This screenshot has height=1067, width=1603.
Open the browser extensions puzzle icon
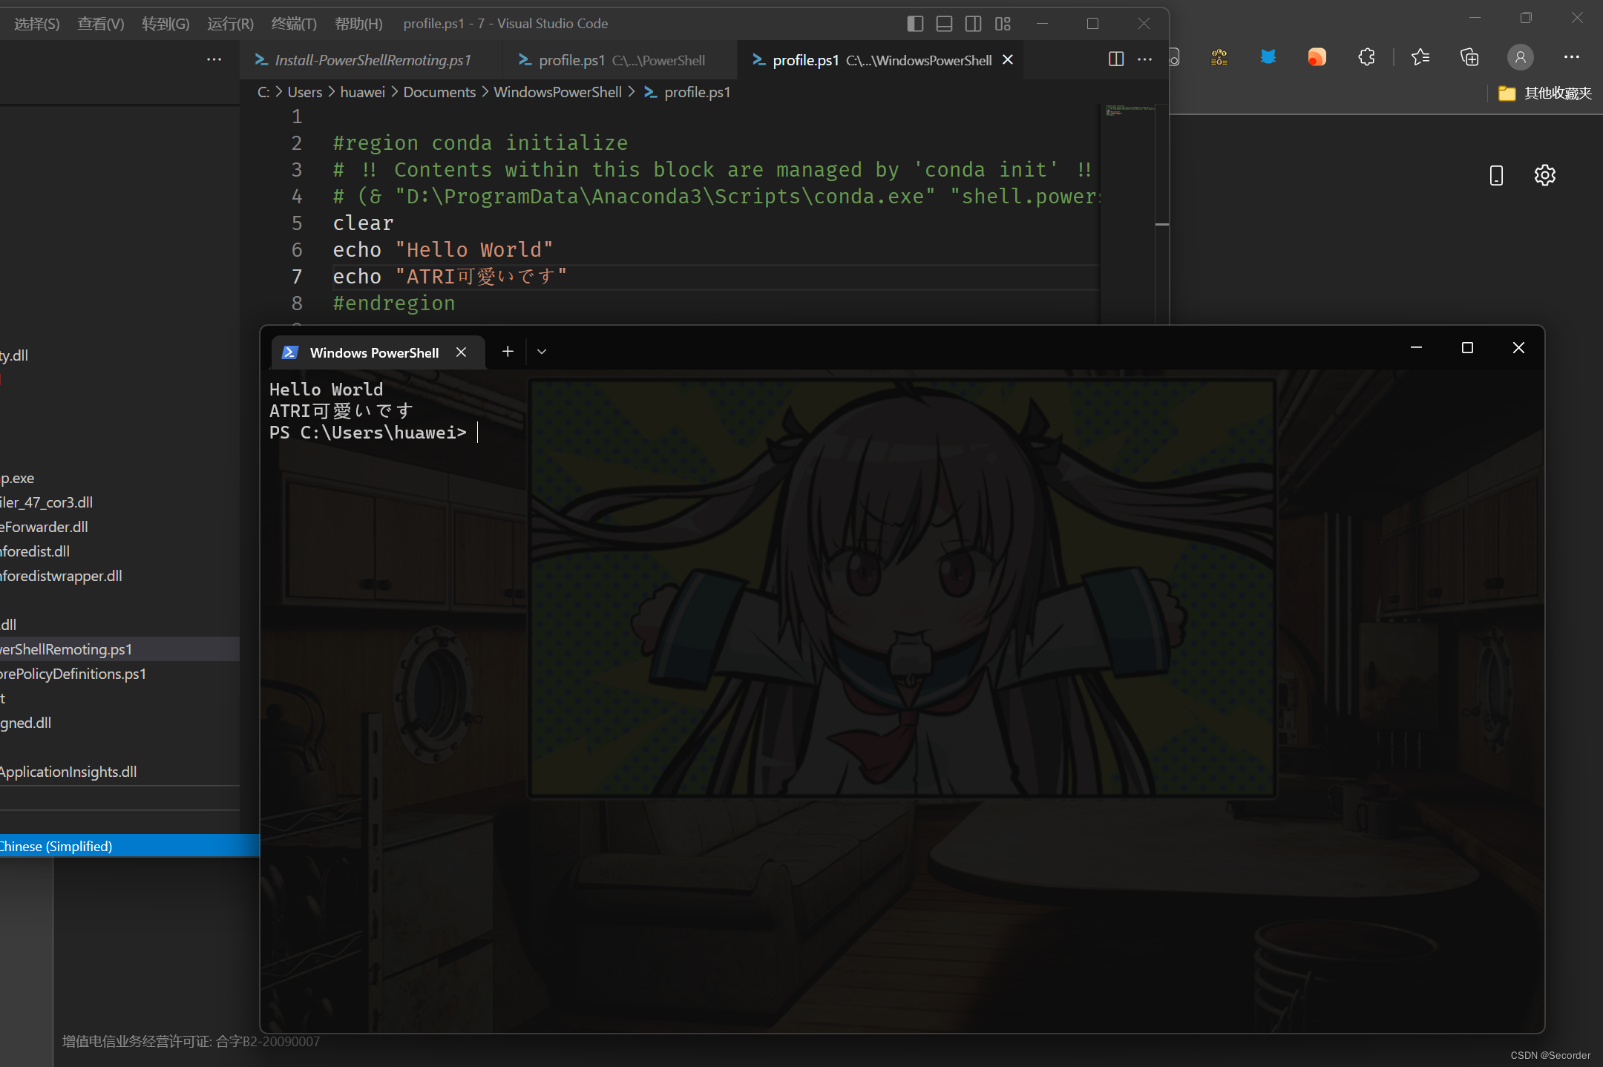(x=1366, y=57)
